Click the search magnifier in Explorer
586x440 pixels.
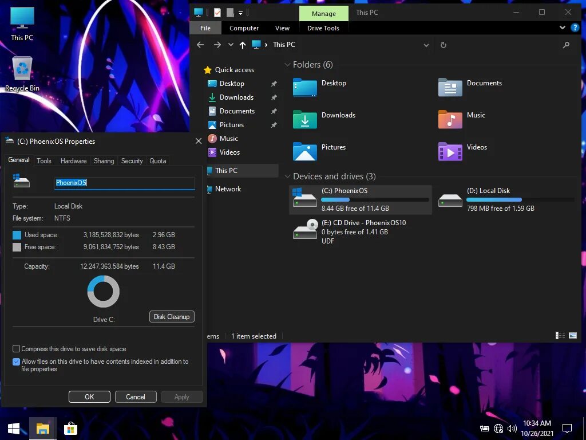click(566, 45)
